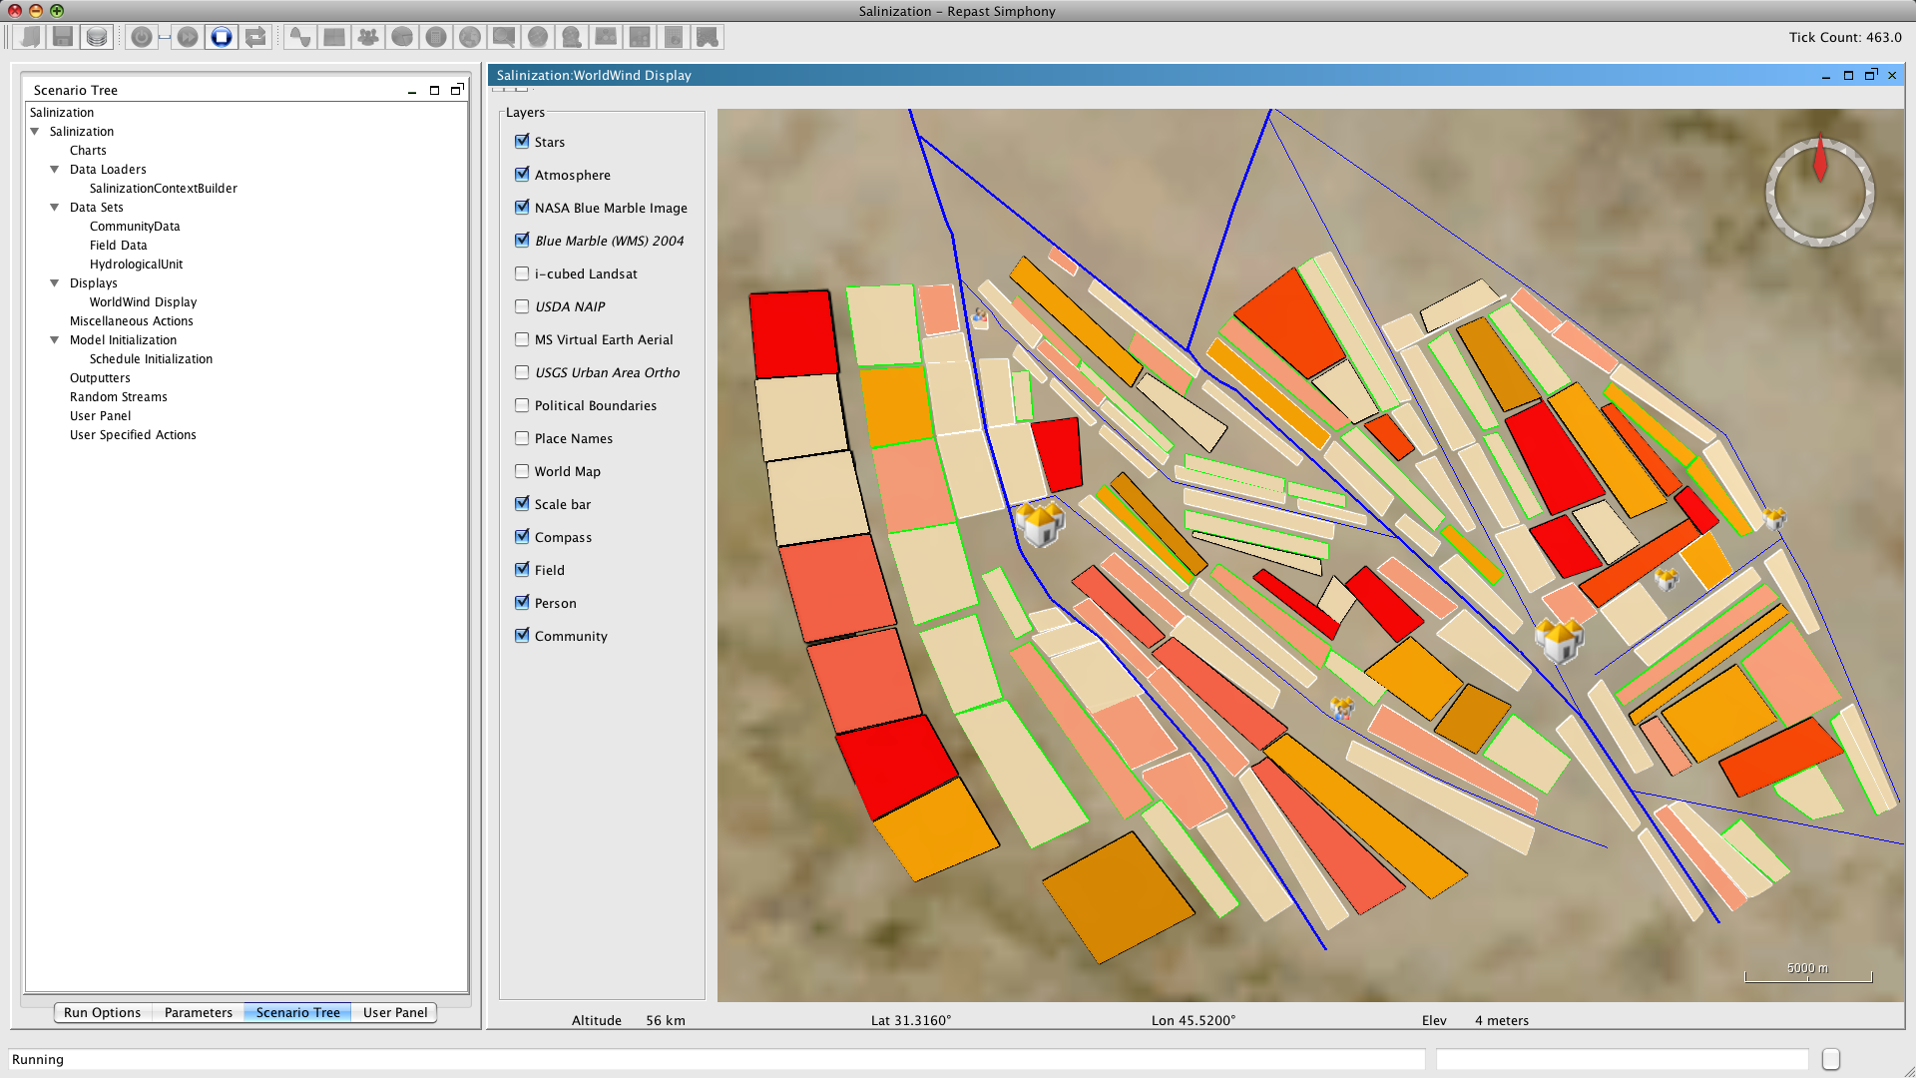The height and width of the screenshot is (1078, 1916).
Task: Collapse the Data Sets tree node
Action: [x=55, y=208]
